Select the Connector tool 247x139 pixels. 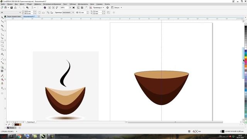(x=2, y=63)
